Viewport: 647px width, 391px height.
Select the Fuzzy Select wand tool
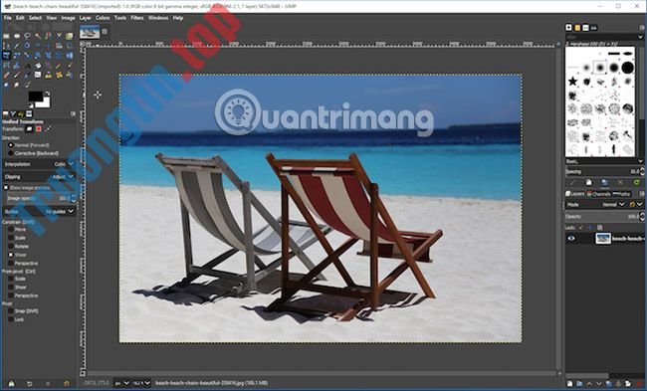[38, 36]
